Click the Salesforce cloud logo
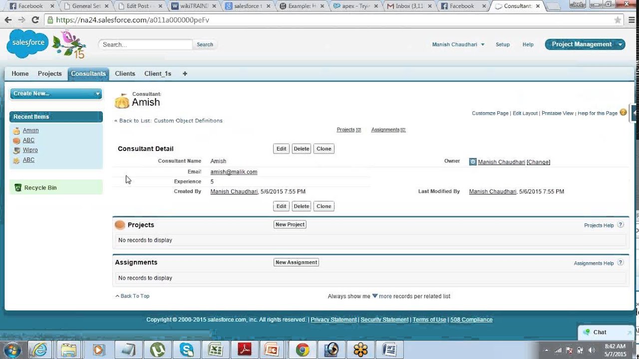The height and width of the screenshot is (359, 639). [x=27, y=43]
